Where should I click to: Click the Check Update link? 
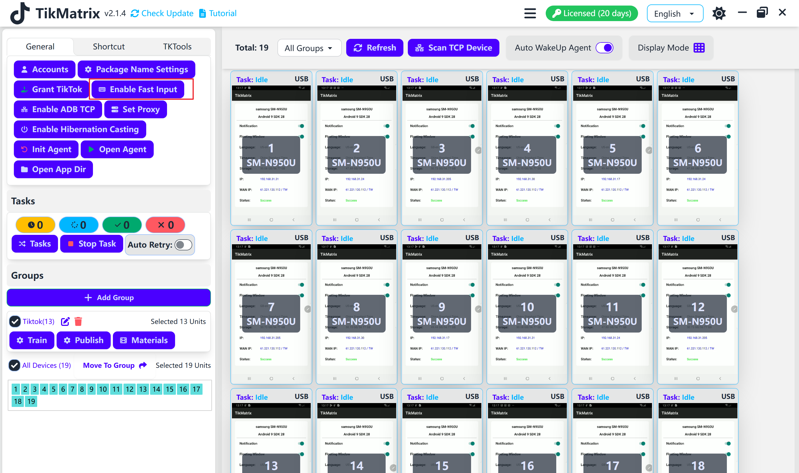point(162,13)
